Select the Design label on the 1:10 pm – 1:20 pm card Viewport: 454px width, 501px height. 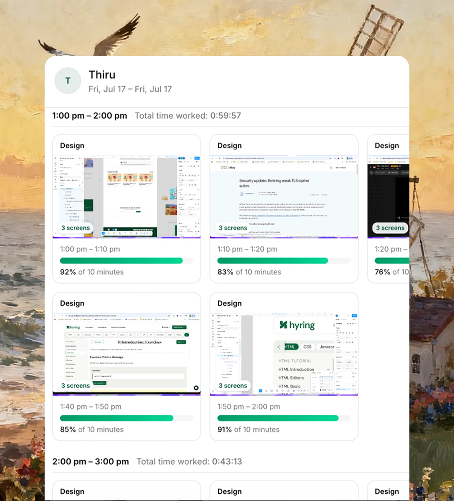(x=229, y=146)
